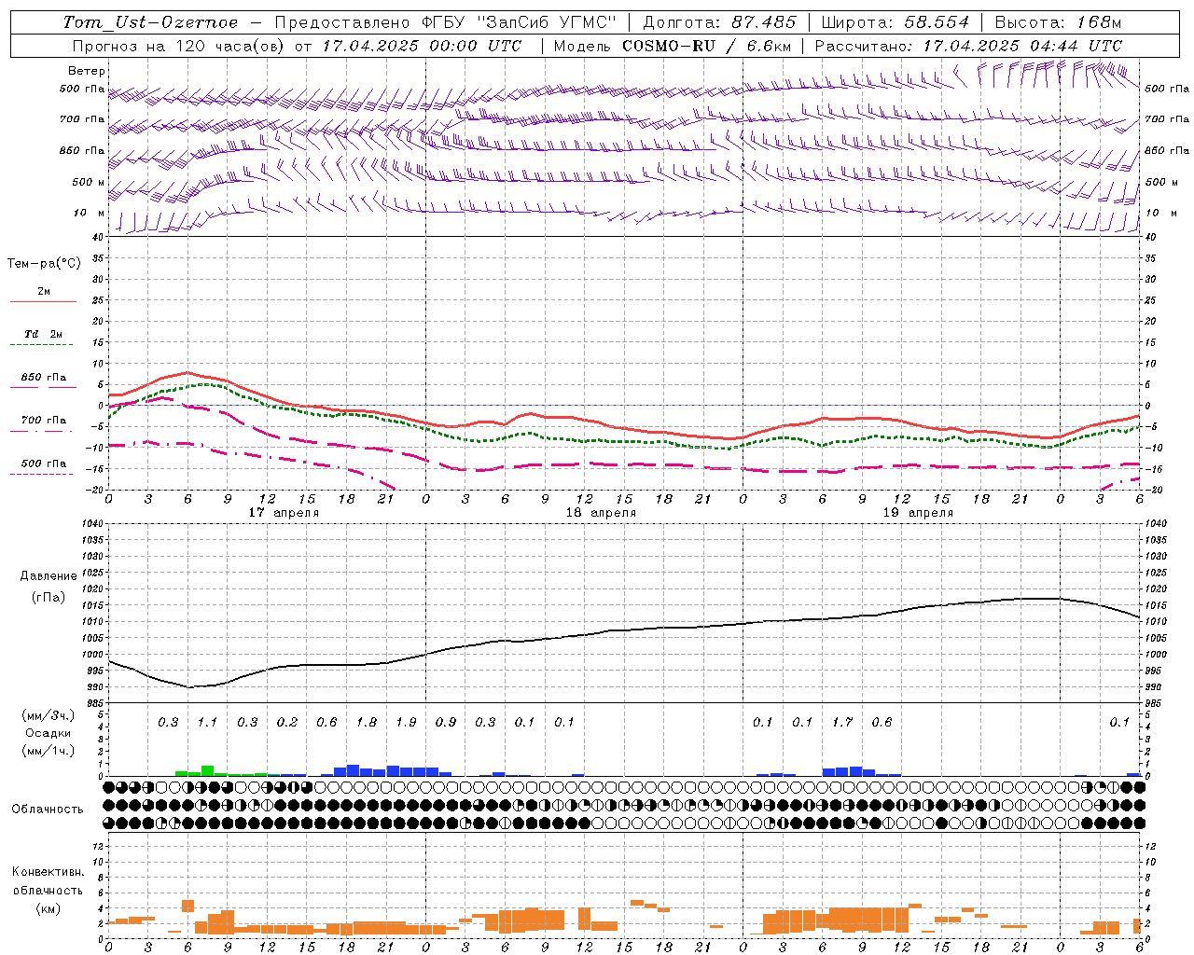Click the "(мм/1ч.)" precipitation unit label
This screenshot has width=1194, height=955.
(x=49, y=751)
